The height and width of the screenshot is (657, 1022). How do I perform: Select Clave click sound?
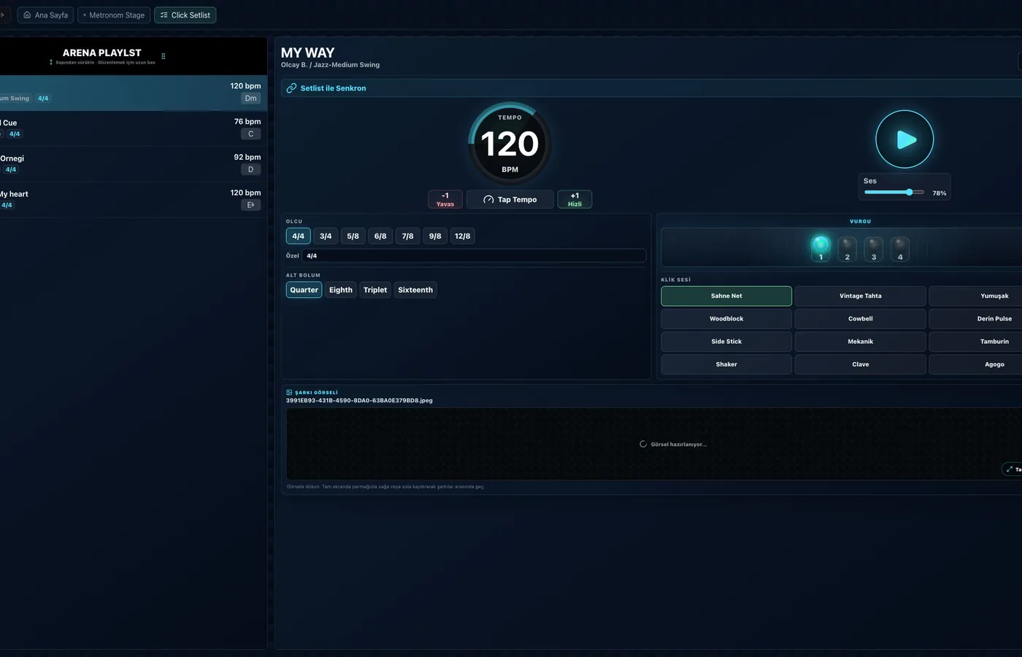click(x=861, y=364)
